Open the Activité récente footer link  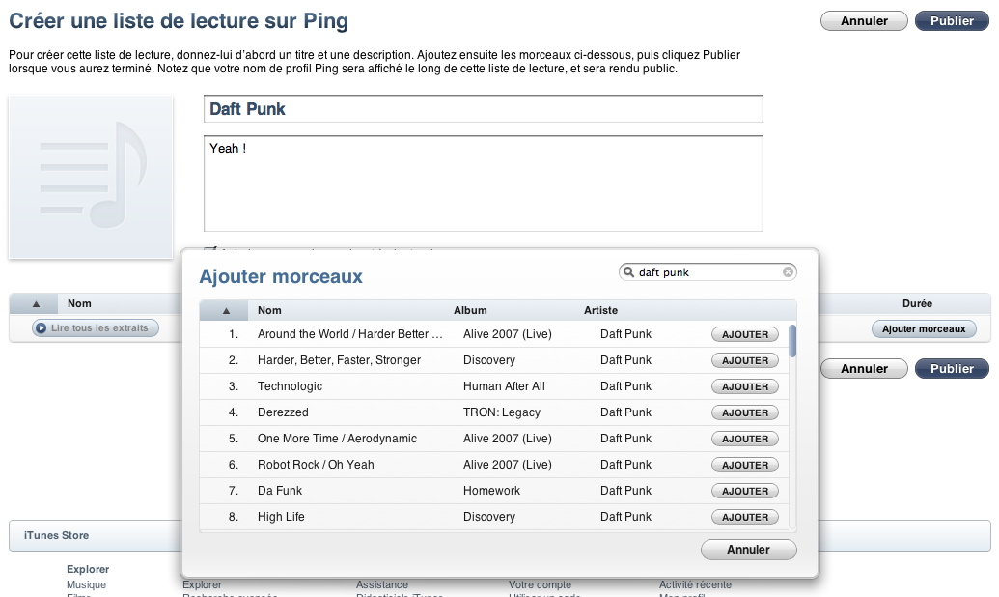tap(695, 584)
